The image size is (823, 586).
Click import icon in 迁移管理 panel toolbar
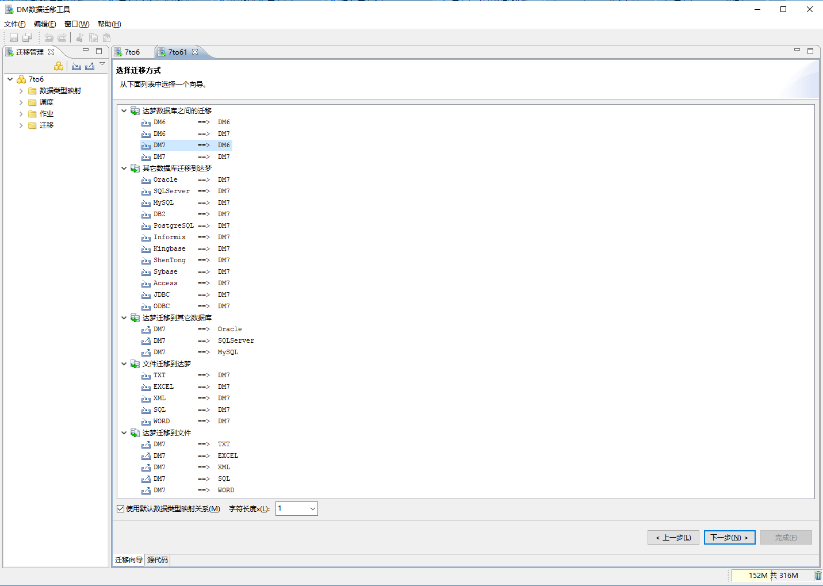(x=76, y=66)
